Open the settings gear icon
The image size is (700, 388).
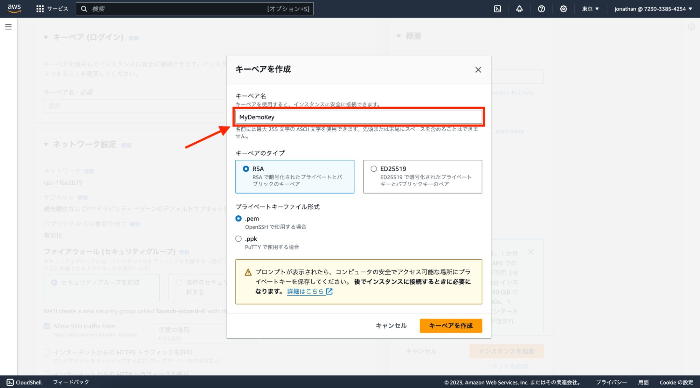point(563,9)
